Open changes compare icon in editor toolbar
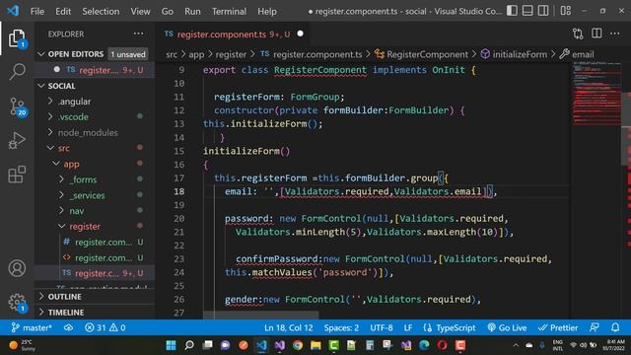This screenshot has width=631, height=355. [x=578, y=34]
